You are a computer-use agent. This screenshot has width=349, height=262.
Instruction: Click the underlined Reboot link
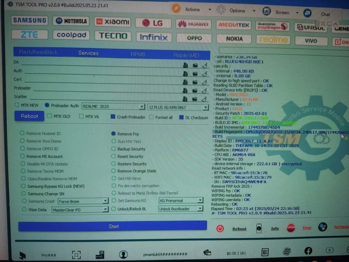(x=239, y=229)
